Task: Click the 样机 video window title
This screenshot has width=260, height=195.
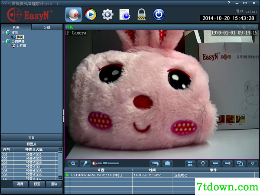Action: coord(69,27)
